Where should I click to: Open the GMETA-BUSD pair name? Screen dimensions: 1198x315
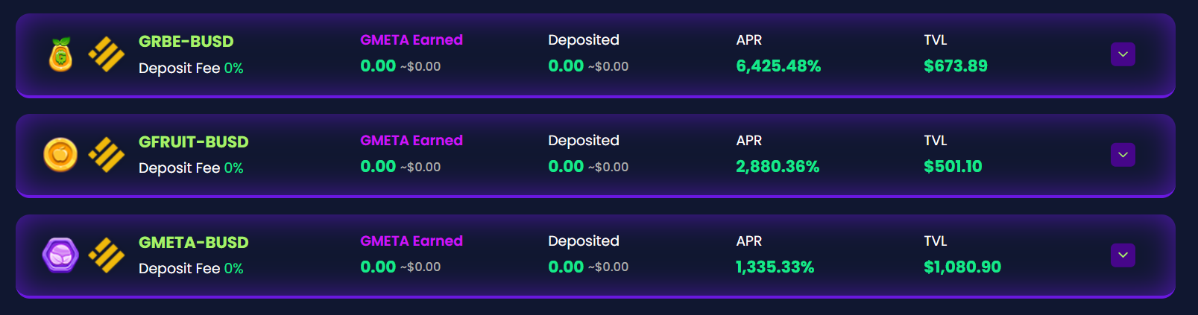(x=194, y=243)
